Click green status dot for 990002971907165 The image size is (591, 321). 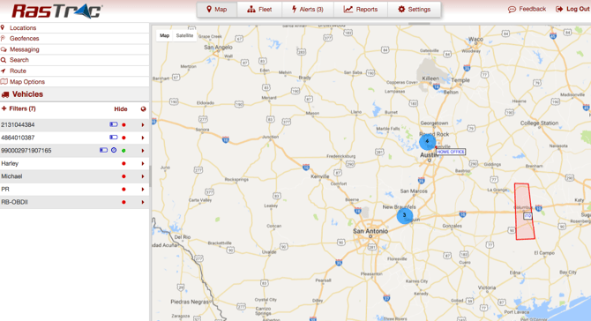[123, 150]
